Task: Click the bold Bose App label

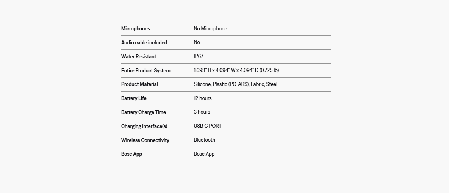Action: point(131,154)
